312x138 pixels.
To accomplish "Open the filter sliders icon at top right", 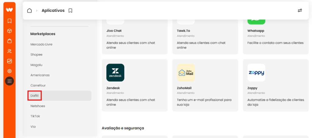I will click(x=300, y=11).
